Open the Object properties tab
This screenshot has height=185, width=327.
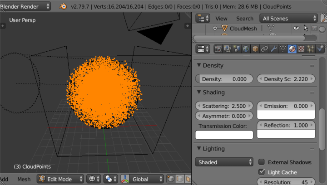click(x=255, y=49)
